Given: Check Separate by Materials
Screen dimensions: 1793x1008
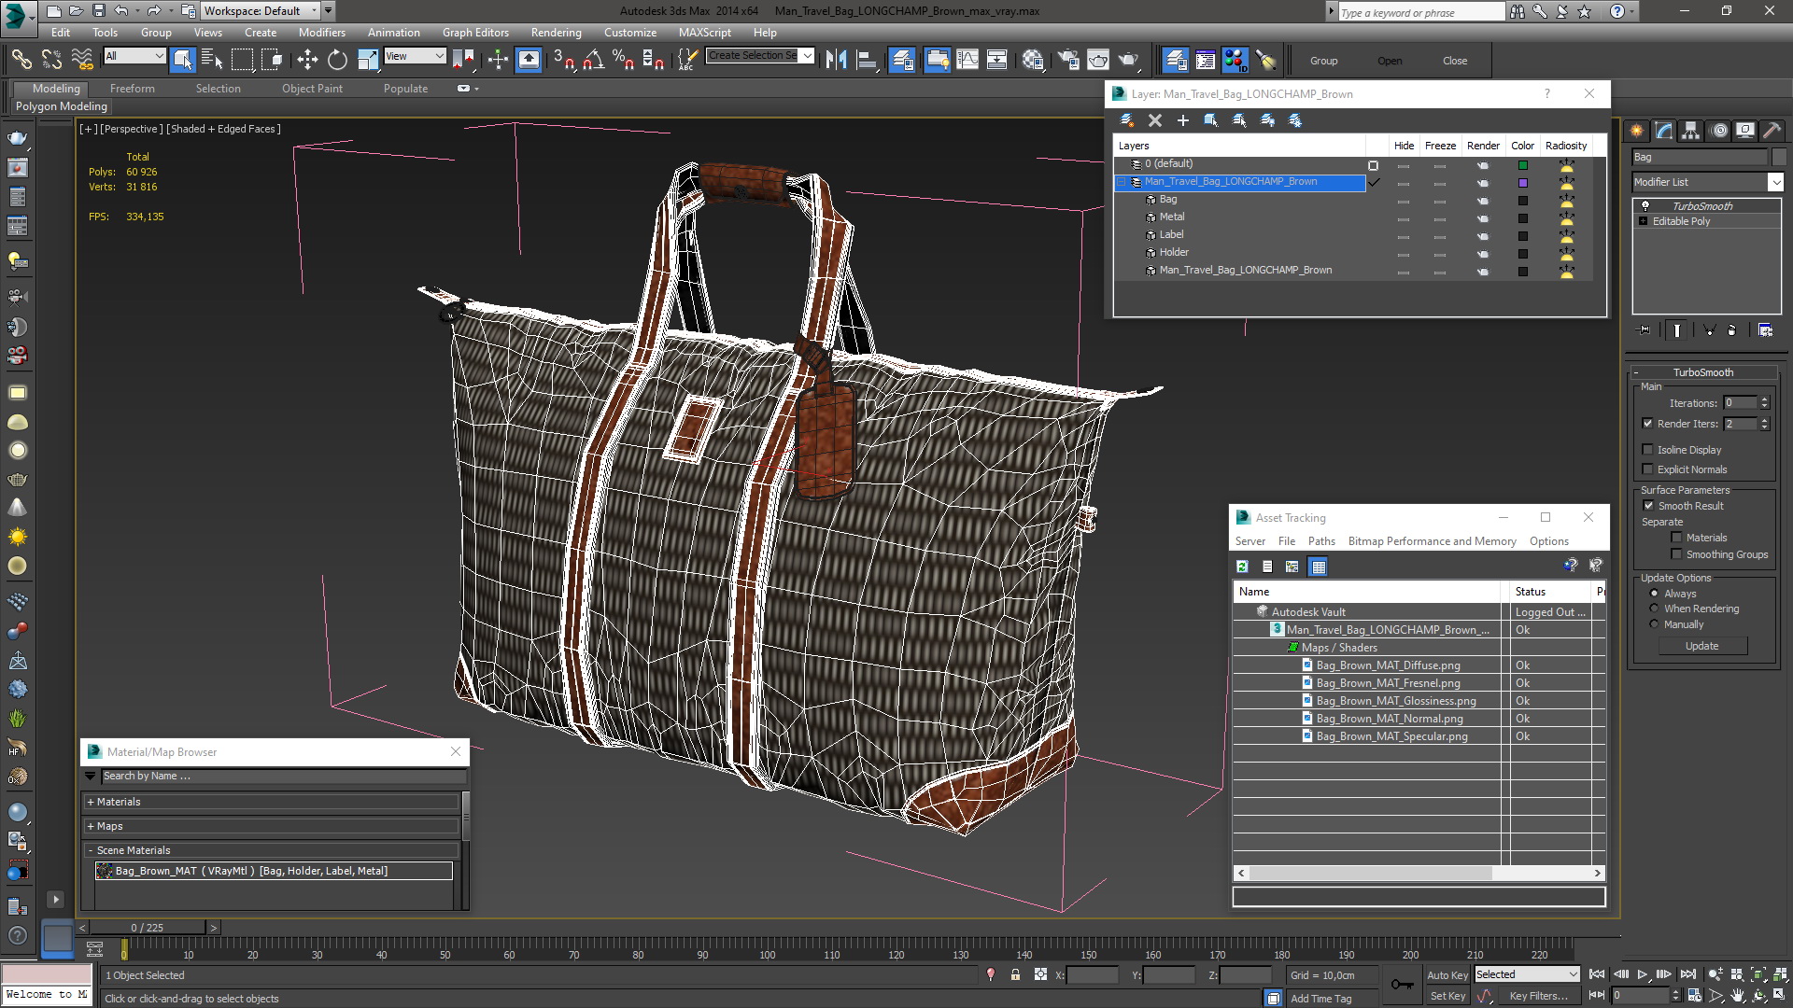Looking at the screenshot, I should tap(1677, 538).
